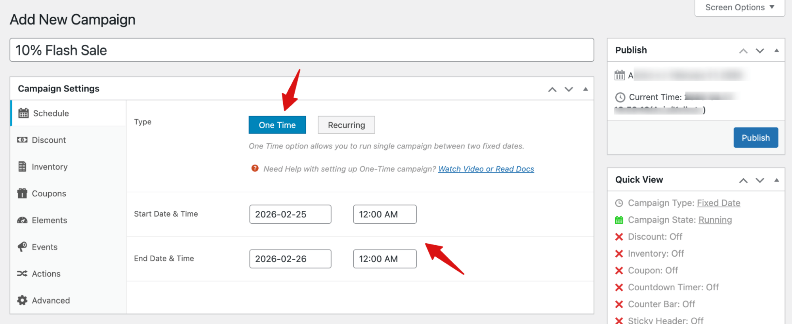Screen dimensions: 792x324
Task: Click the Inventory: Off status text
Action: click(x=656, y=253)
